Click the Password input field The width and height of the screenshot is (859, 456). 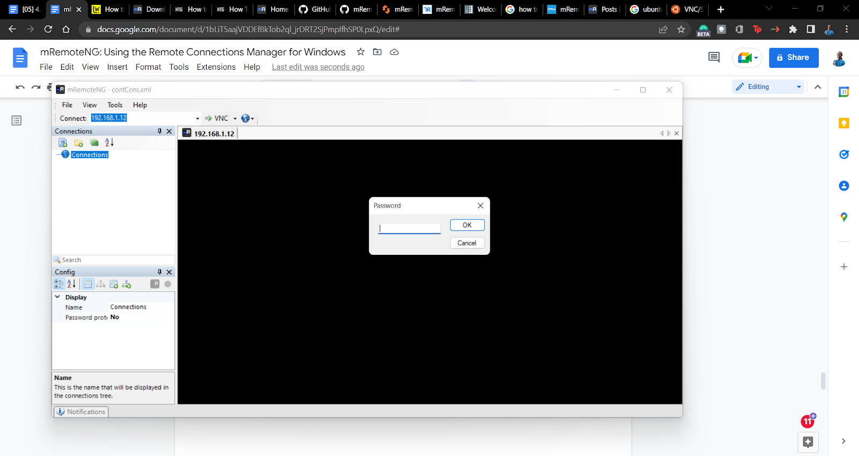(409, 229)
